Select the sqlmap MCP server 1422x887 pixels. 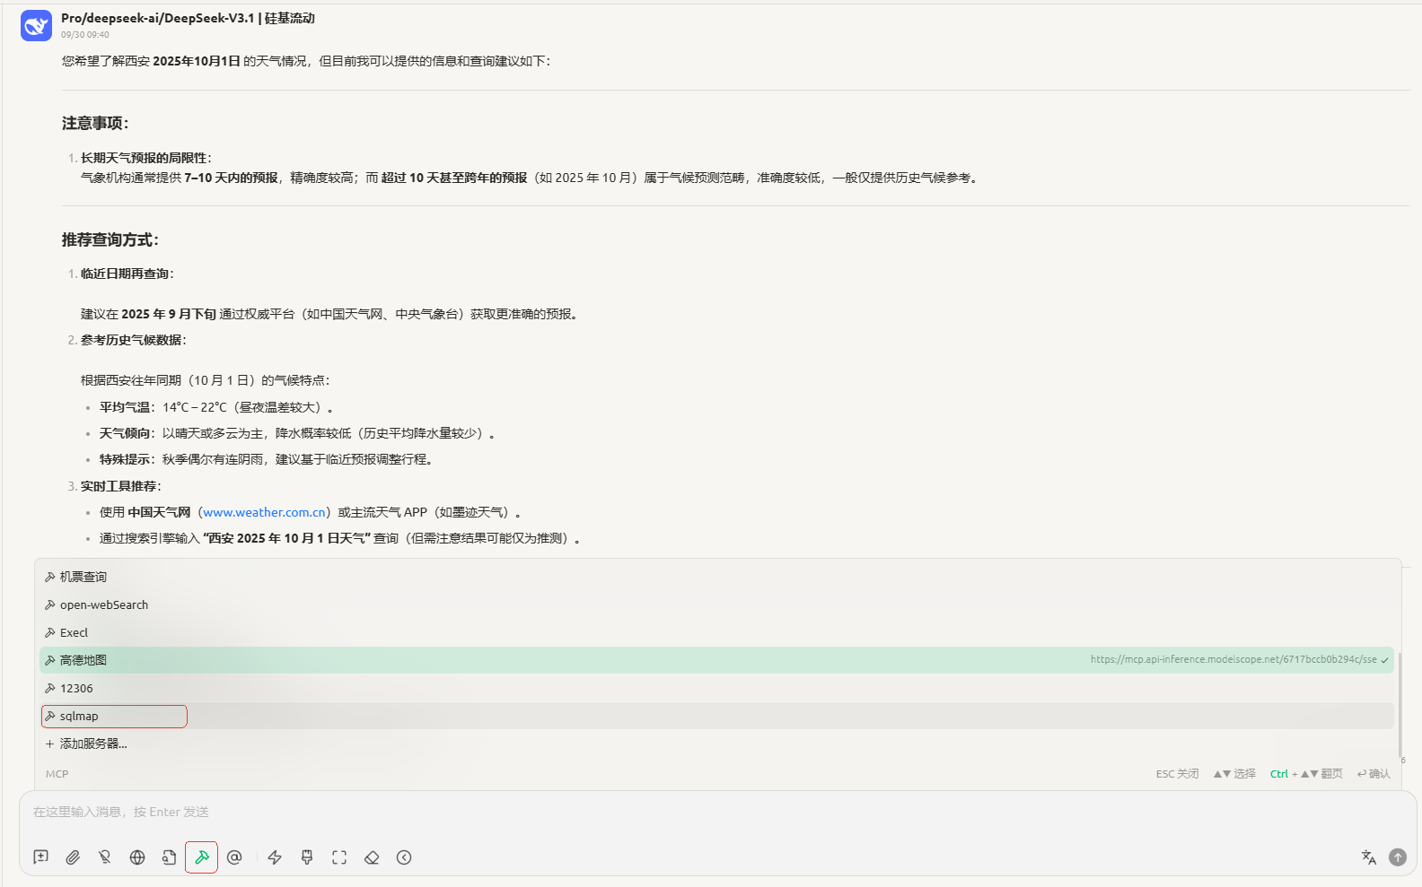coord(79,717)
